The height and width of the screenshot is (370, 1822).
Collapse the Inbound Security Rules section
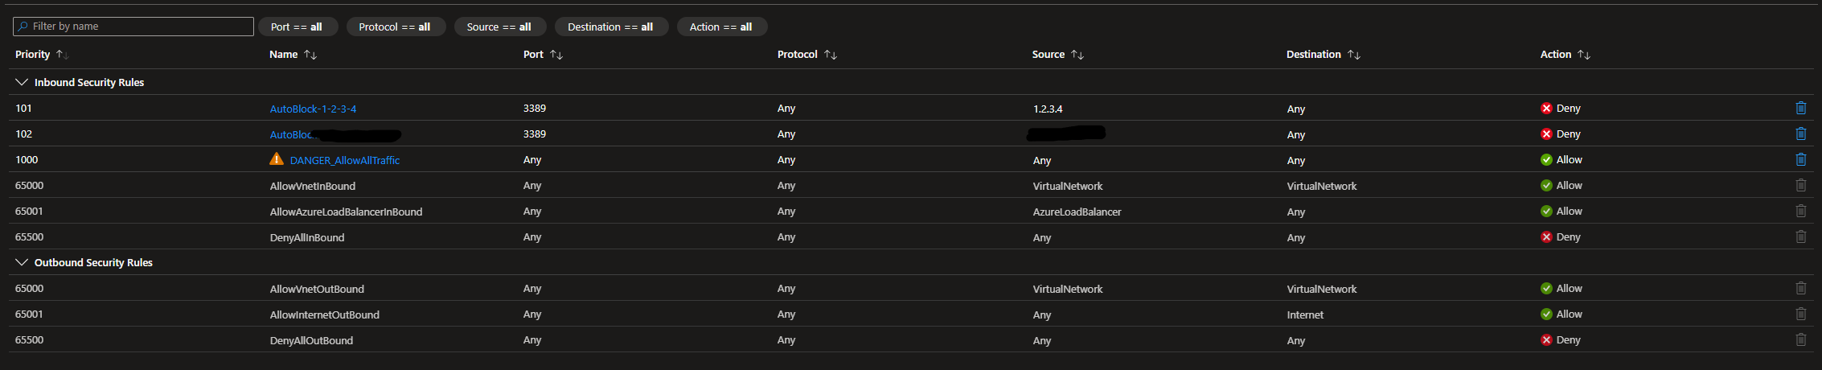[22, 82]
